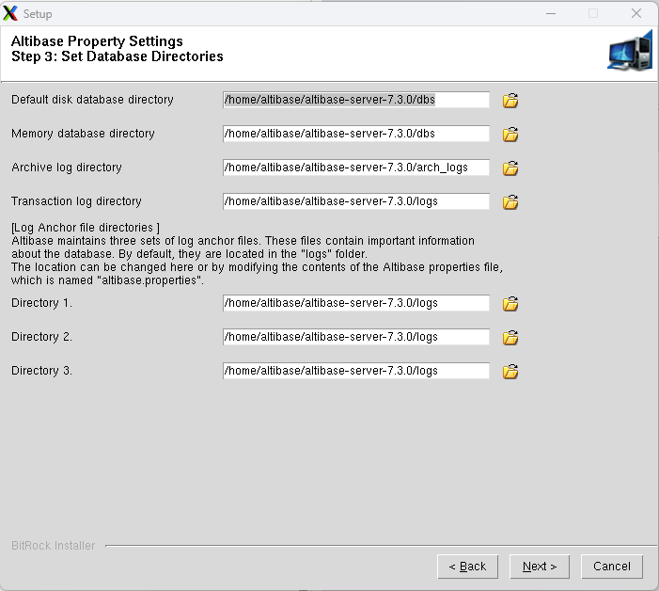Browse folder for log anchor Directory 2
This screenshot has width=659, height=591.
pyautogui.click(x=510, y=337)
